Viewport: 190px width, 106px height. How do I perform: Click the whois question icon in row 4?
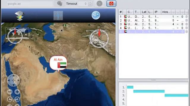tap(187, 28)
